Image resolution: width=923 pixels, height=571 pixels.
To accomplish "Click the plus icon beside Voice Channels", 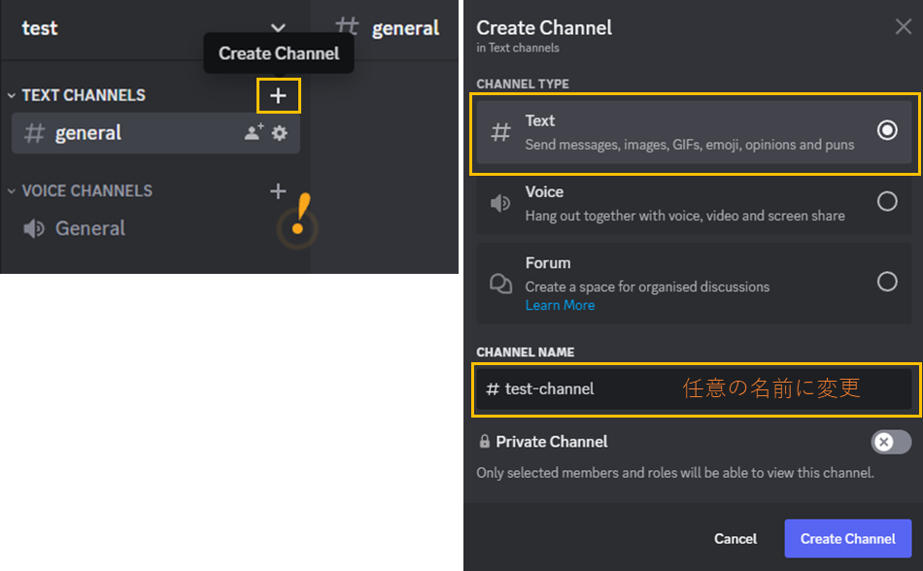I will click(x=278, y=191).
